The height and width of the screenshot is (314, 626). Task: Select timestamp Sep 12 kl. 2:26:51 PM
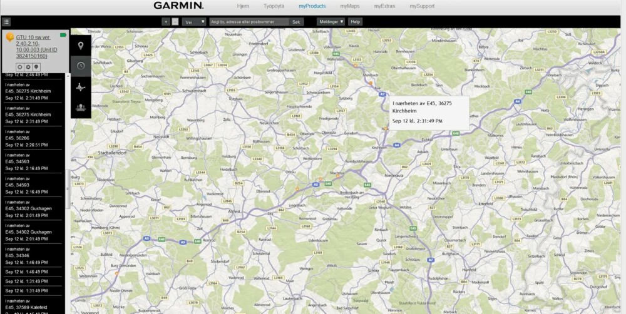click(26, 145)
